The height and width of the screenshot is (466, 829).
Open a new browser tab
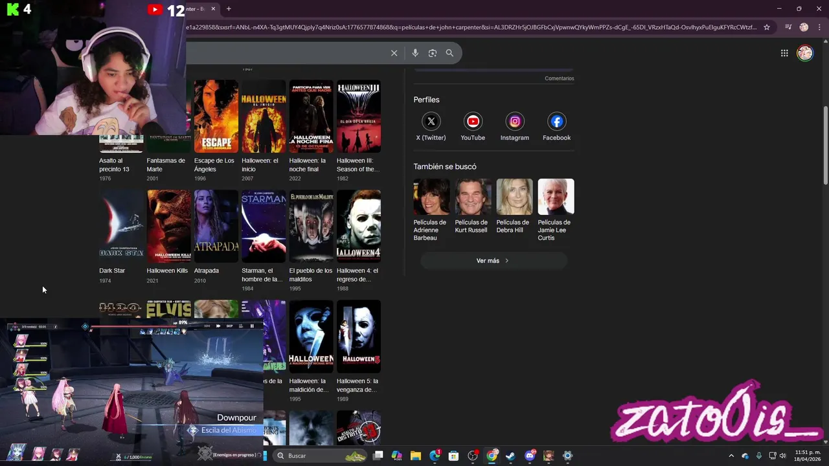coord(229,9)
